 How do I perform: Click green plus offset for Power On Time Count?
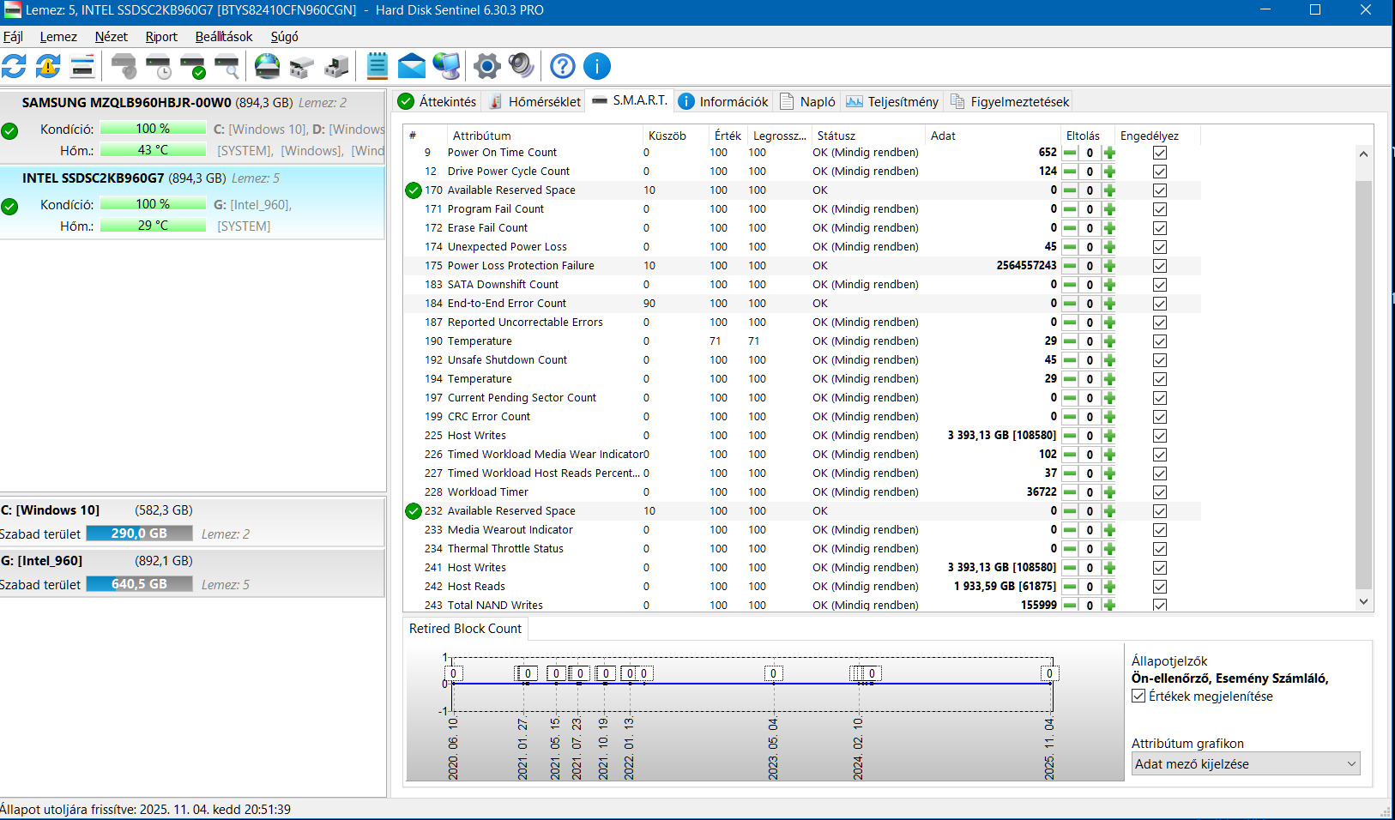coord(1109,153)
